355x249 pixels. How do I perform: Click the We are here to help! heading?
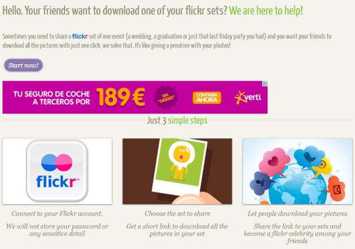tap(266, 11)
